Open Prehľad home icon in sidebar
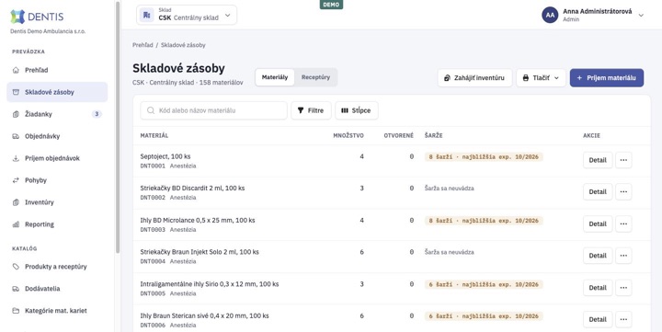This screenshot has width=662, height=332. click(x=16, y=70)
